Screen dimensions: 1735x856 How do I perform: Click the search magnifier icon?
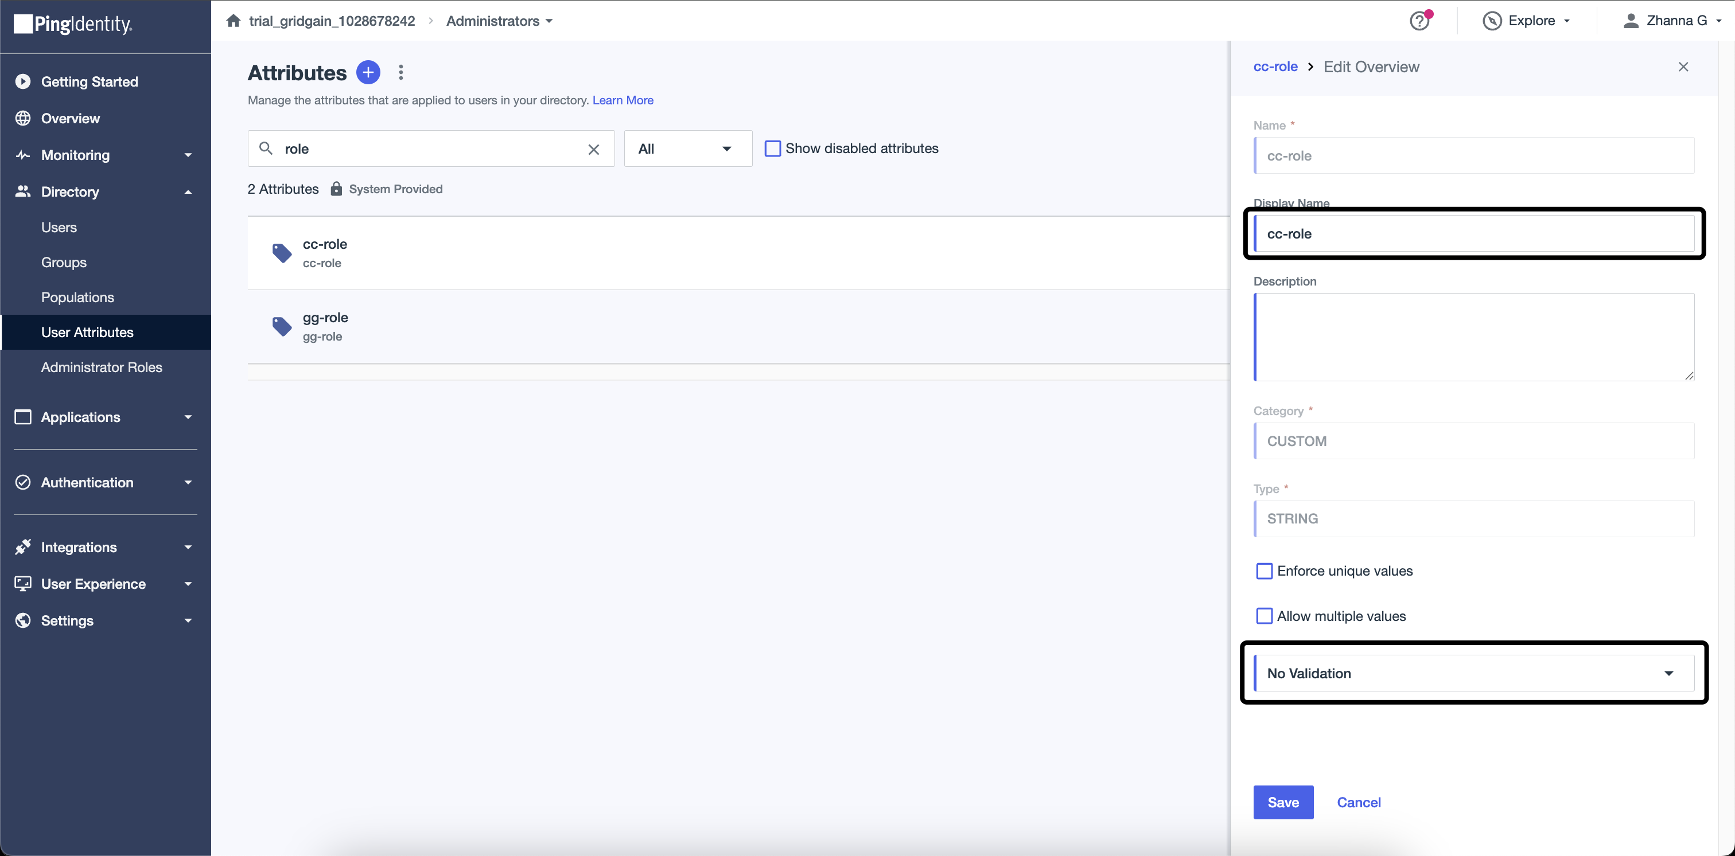click(266, 148)
